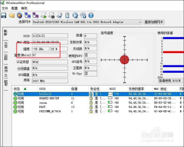184x147 pixels.
Task: Click the clipboard icon in toolbar
Action: click(x=67, y=15)
